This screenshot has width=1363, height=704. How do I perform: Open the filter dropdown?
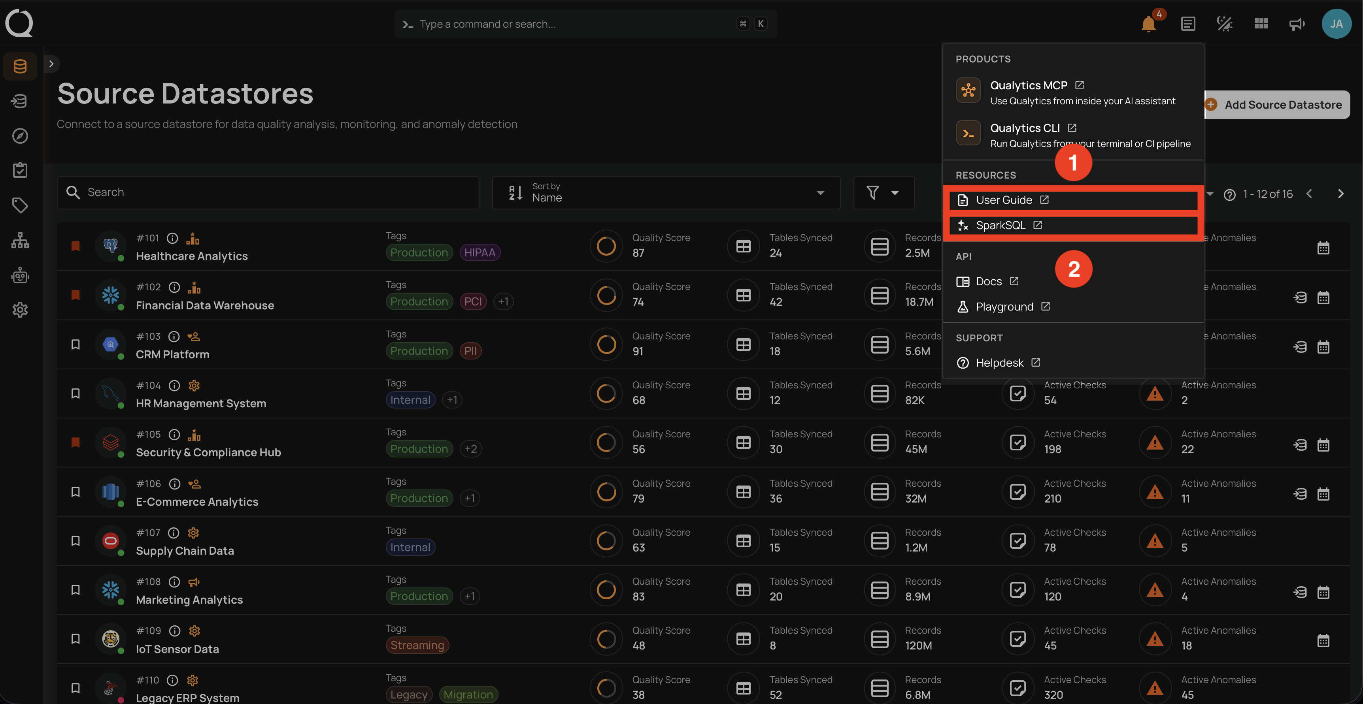[883, 192]
